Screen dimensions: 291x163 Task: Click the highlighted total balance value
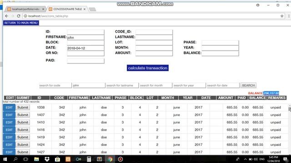[x=271, y=93]
